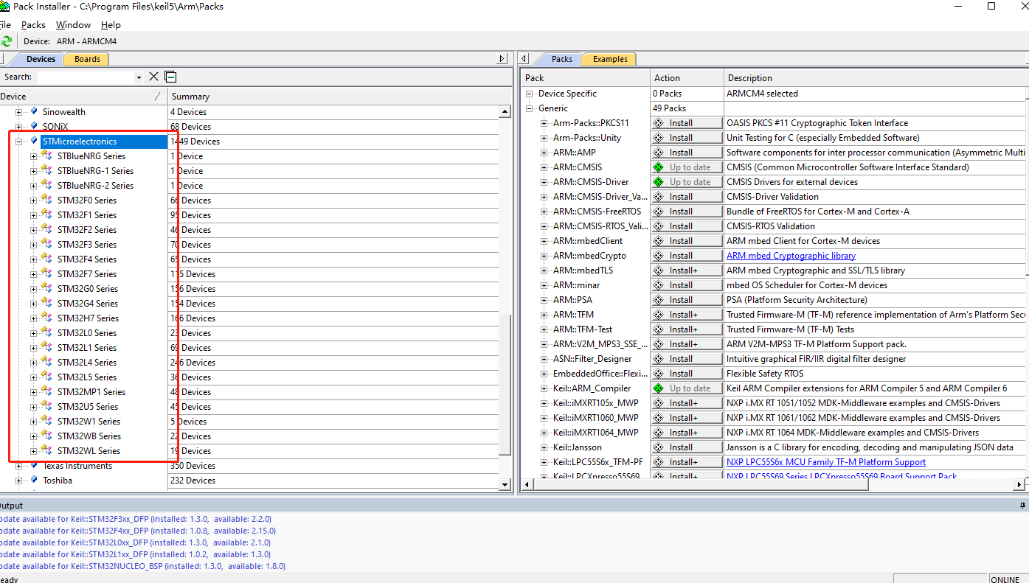Viewport: 1029px width, 583px height.
Task: Click the STMicroelectronics vendor icon
Action: [33, 141]
